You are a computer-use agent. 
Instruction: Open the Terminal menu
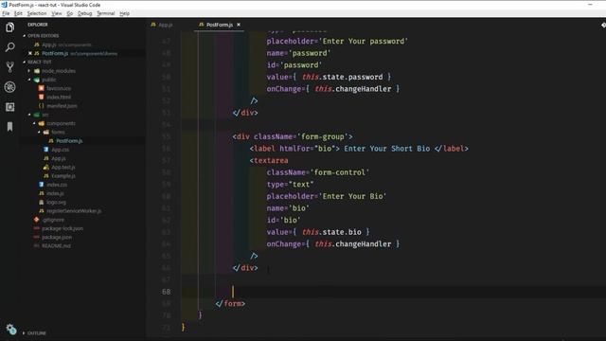[x=105, y=13]
